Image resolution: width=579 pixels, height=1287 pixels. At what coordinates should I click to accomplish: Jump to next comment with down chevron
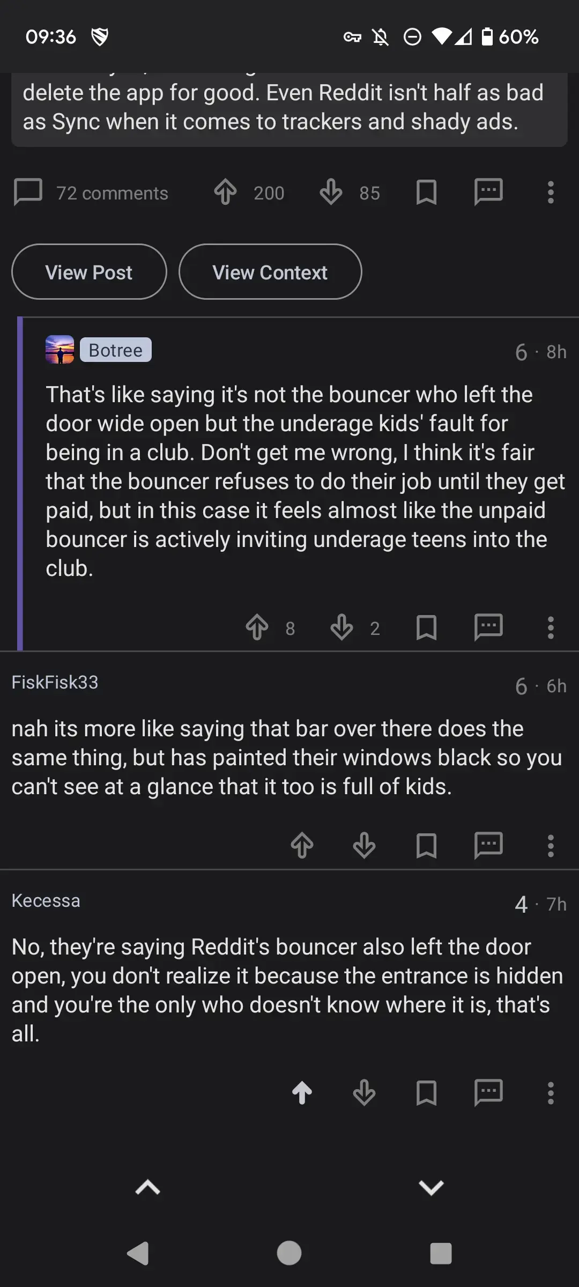pyautogui.click(x=431, y=1187)
